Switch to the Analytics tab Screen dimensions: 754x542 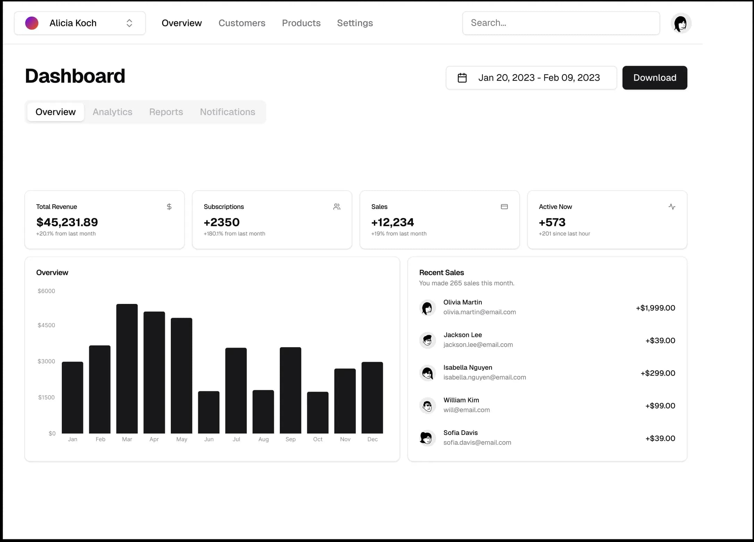point(112,112)
